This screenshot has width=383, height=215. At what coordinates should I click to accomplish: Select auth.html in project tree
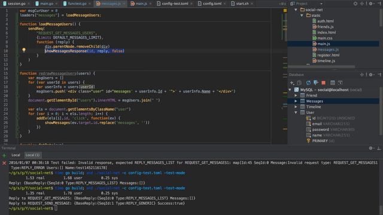point(323,21)
